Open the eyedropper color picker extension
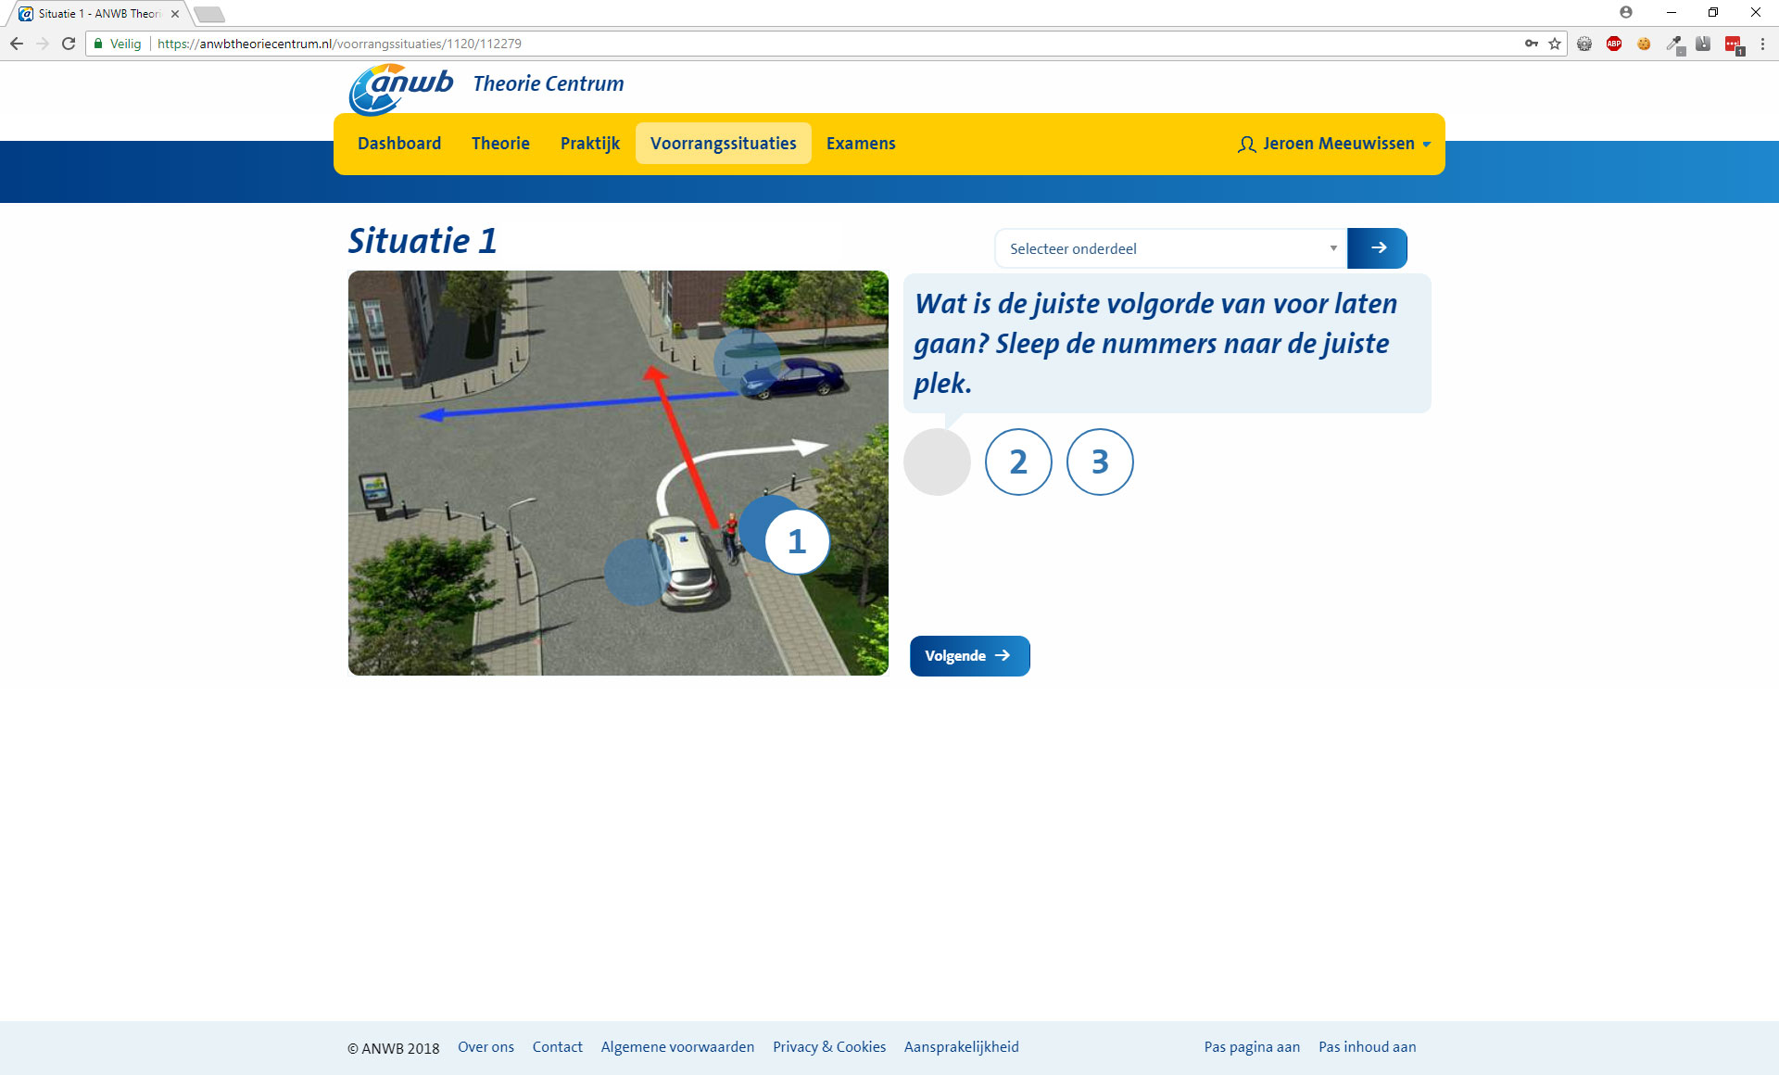The image size is (1779, 1075). pos(1674,44)
